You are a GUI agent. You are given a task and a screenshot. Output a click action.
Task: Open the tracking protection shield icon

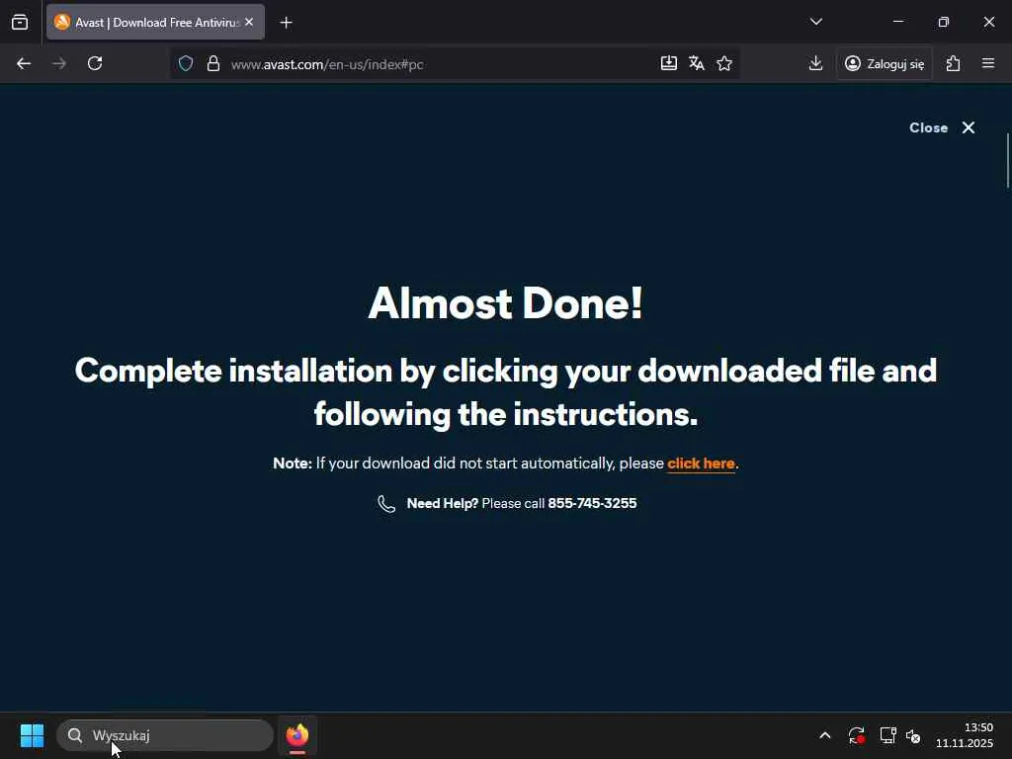point(186,63)
